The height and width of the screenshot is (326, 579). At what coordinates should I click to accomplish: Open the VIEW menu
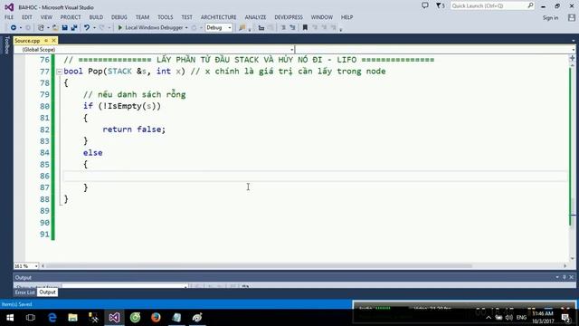click(46, 17)
